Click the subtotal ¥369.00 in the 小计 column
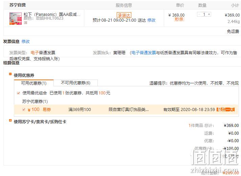Viewport: 241px width, 176px height. 232,15
